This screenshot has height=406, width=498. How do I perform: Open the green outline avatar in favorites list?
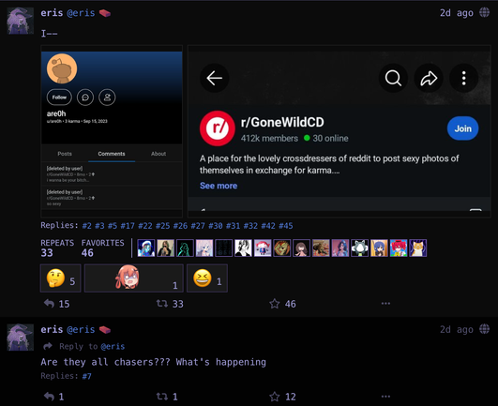coord(185,248)
